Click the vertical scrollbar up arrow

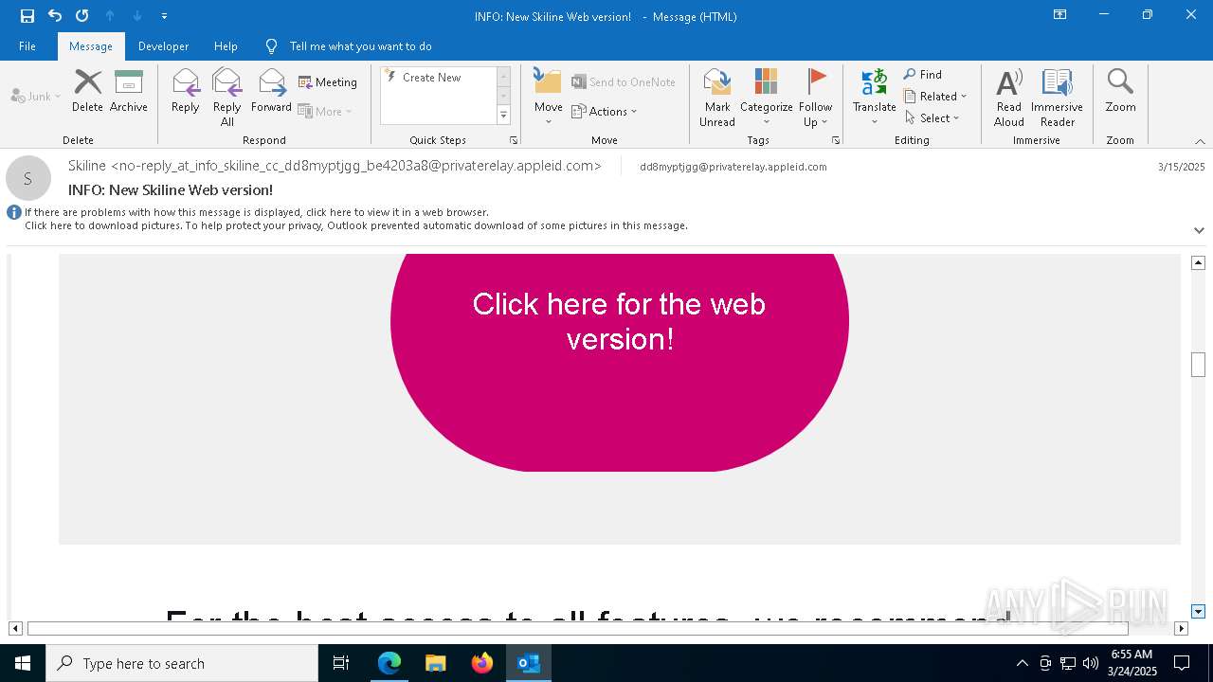(1198, 262)
